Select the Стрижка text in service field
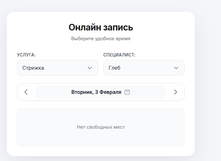The height and width of the screenshot is (161, 221). tap(33, 68)
